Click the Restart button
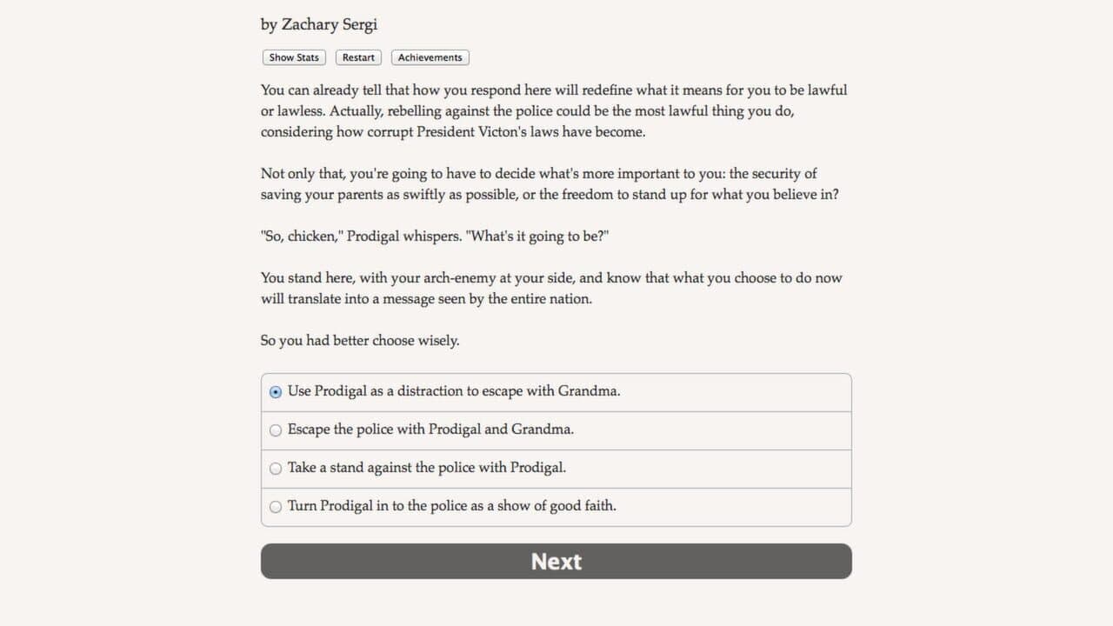The width and height of the screenshot is (1113, 626). click(358, 57)
